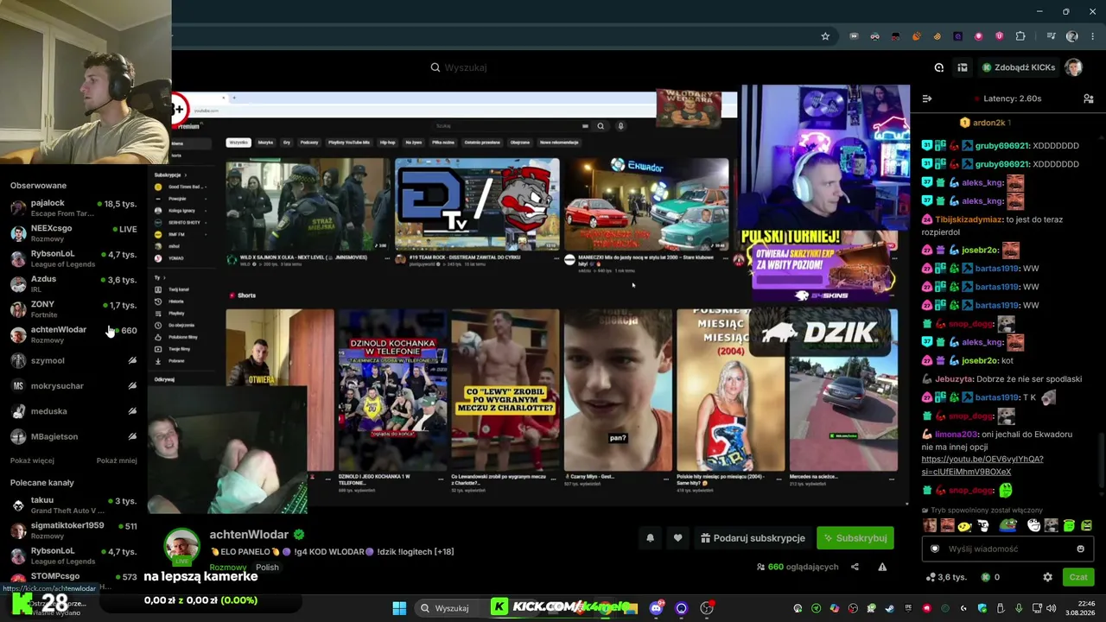Open pinned ardon2k gifter badge

click(x=986, y=123)
